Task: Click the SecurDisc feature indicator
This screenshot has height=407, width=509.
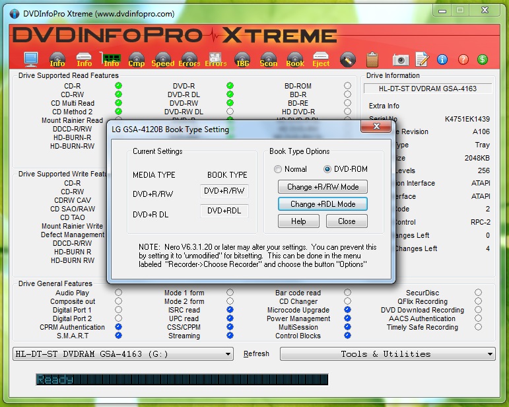Action: tap(478, 292)
